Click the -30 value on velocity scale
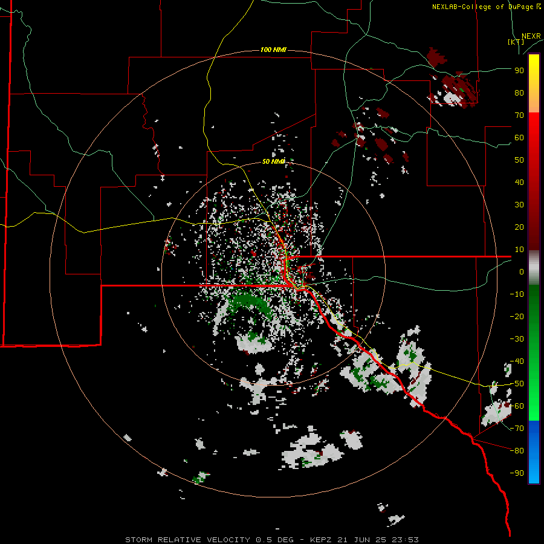This screenshot has height=544, width=544. (517, 339)
